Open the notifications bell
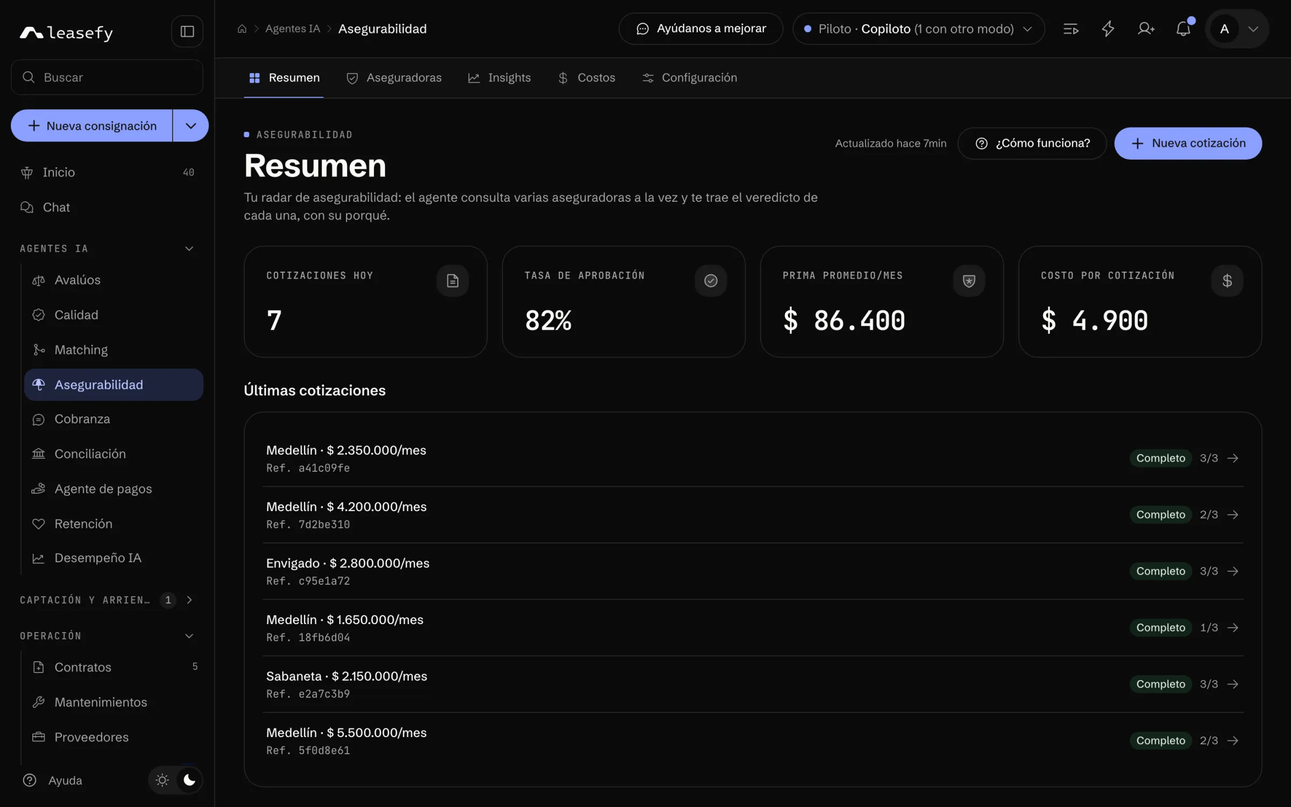 click(x=1183, y=29)
